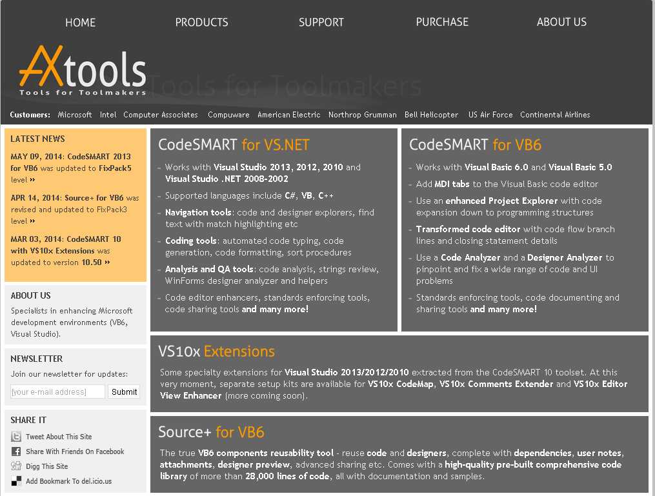
Task: Click the American Electric customer name
Action: click(288, 114)
